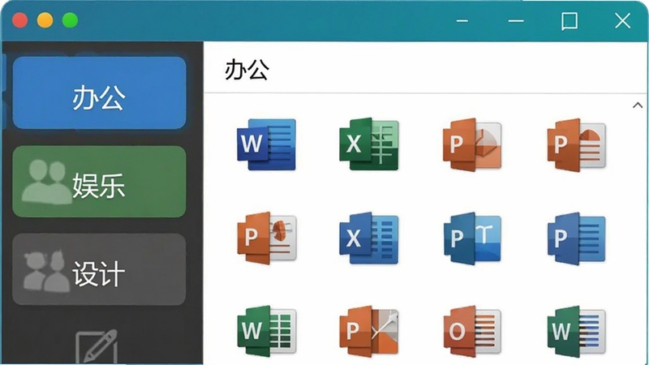
Task: Maximize the window with the square button
Action: (569, 21)
